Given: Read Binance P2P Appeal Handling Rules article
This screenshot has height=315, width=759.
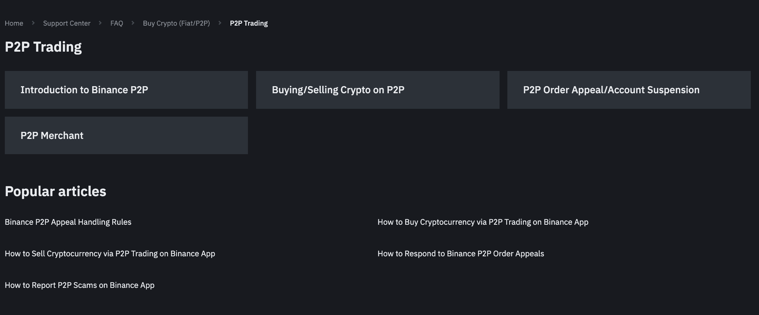Looking at the screenshot, I should pyautogui.click(x=68, y=222).
